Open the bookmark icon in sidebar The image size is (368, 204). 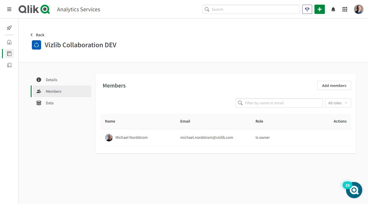9,65
